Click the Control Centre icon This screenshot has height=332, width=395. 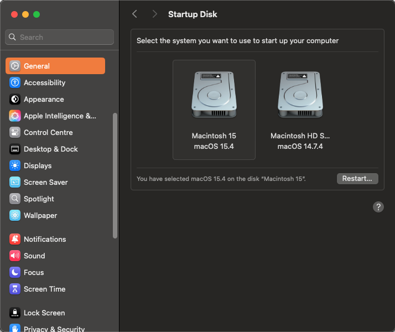point(15,132)
